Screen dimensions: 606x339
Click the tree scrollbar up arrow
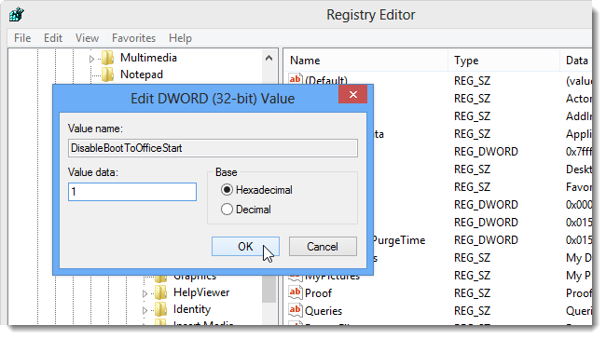tap(269, 59)
